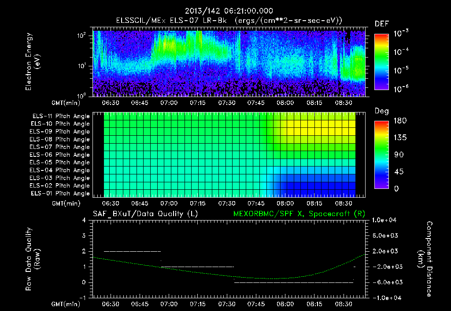
Task: Click the "135" pitch angle scale value
Action: click(400, 137)
